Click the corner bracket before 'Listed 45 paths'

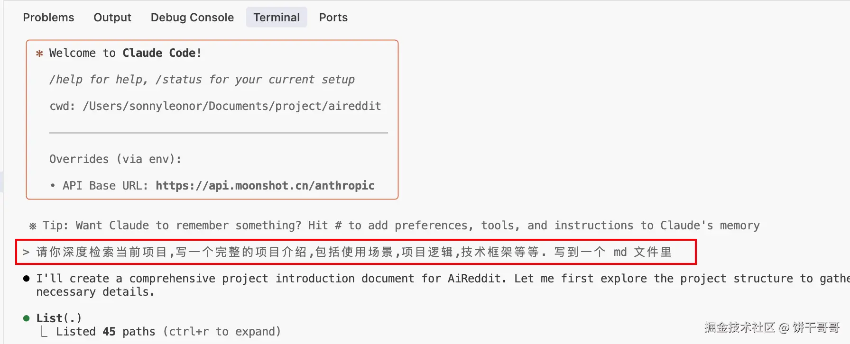(44, 332)
